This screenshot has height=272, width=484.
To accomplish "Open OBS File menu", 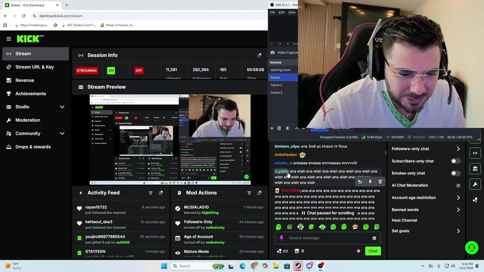I will [x=272, y=12].
